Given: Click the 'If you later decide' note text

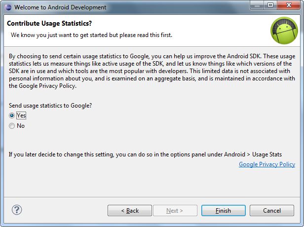Looking at the screenshot, I should pyautogui.click(x=145, y=154).
